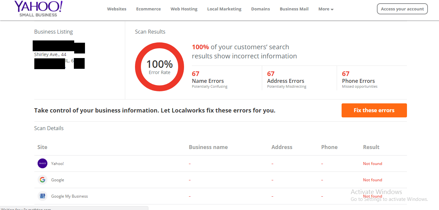
Task: Click the Potentially Misdirecting subtitle
Action: pyautogui.click(x=287, y=87)
